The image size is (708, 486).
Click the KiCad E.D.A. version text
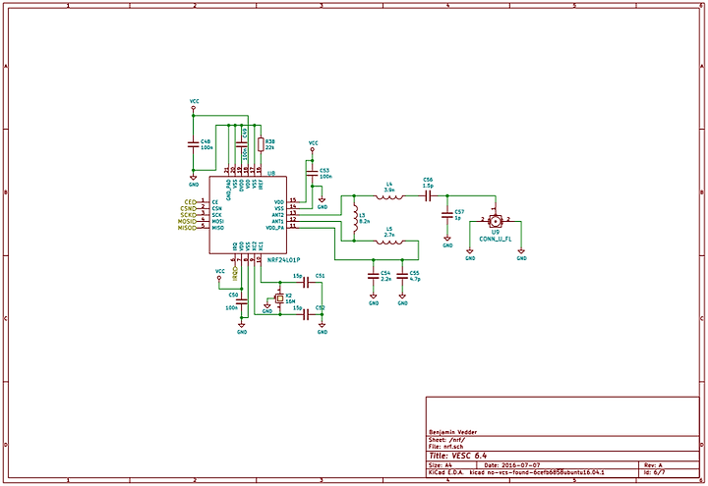pos(516,472)
